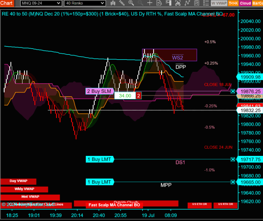Select the MNQ 09-24 instrument dropdown
The image size is (263, 221).
click(x=41, y=3)
